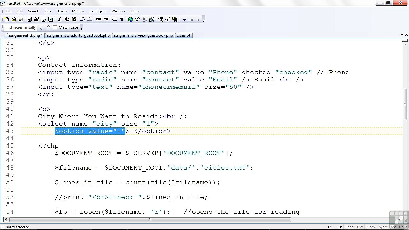409x230 pixels.
Task: Undo the last edit
Action: tap(82, 19)
